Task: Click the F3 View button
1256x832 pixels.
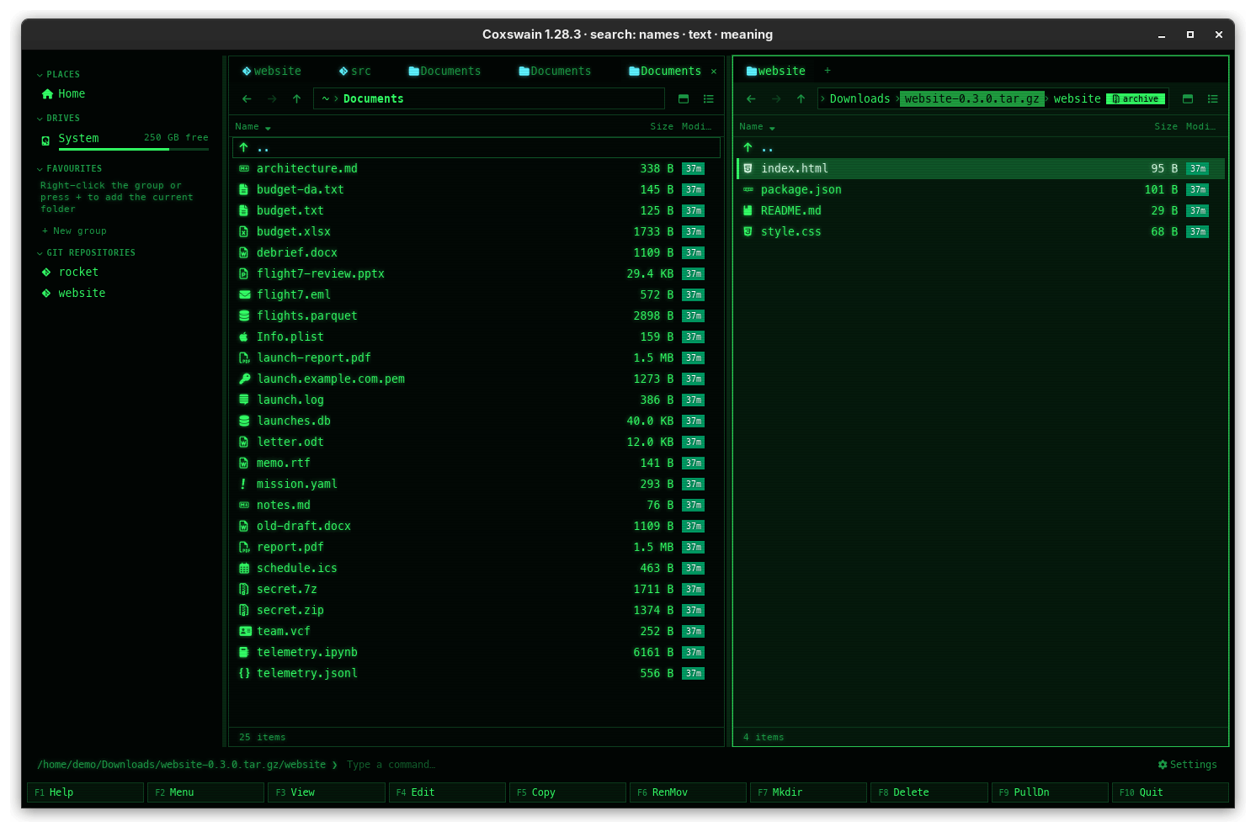Action: click(x=327, y=792)
